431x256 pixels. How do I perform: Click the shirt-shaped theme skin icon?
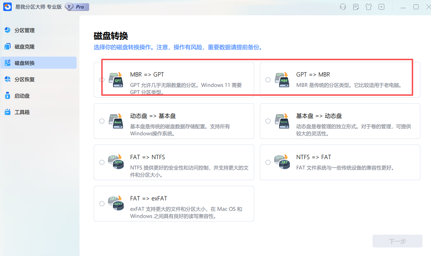pyautogui.click(x=369, y=7)
